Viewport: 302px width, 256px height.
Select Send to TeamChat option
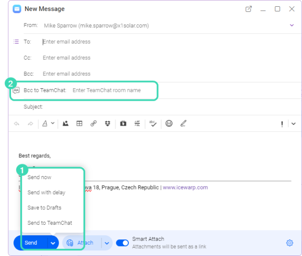(x=50, y=223)
